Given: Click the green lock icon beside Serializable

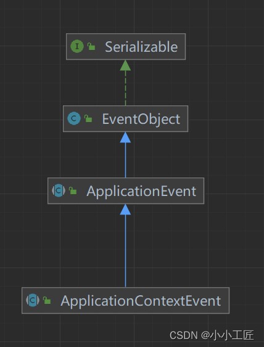Looking at the screenshot, I should click(91, 46).
